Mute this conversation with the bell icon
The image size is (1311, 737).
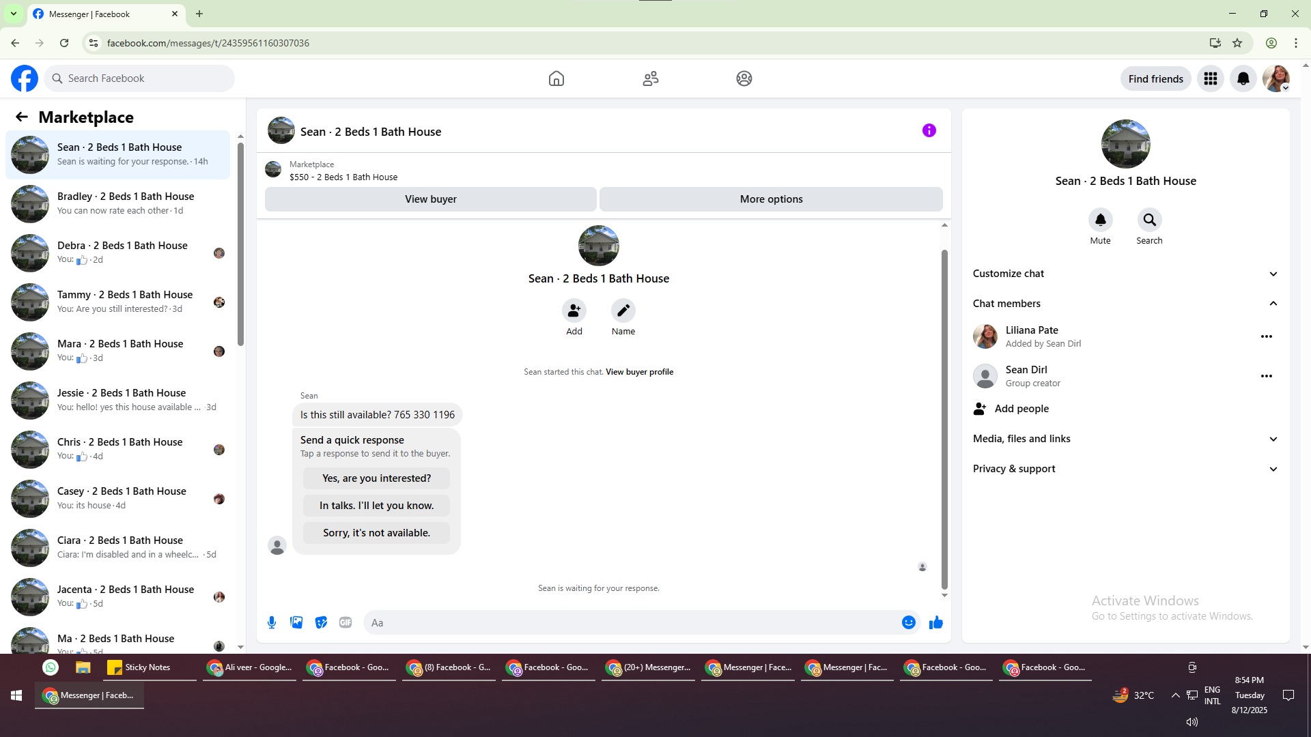(x=1100, y=220)
